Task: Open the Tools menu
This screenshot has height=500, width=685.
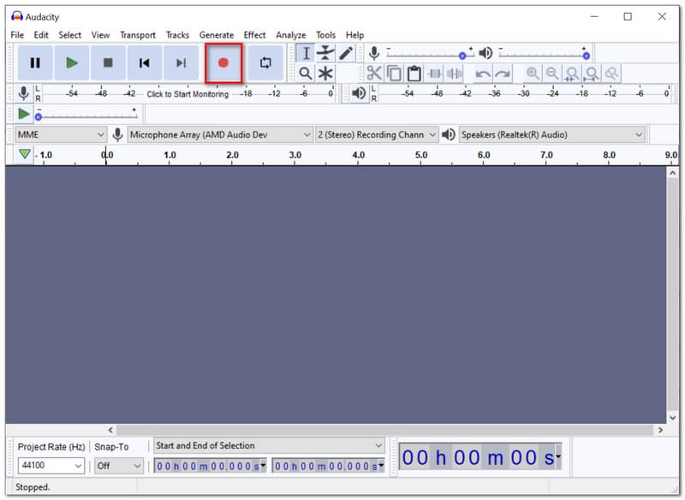Action: (325, 35)
